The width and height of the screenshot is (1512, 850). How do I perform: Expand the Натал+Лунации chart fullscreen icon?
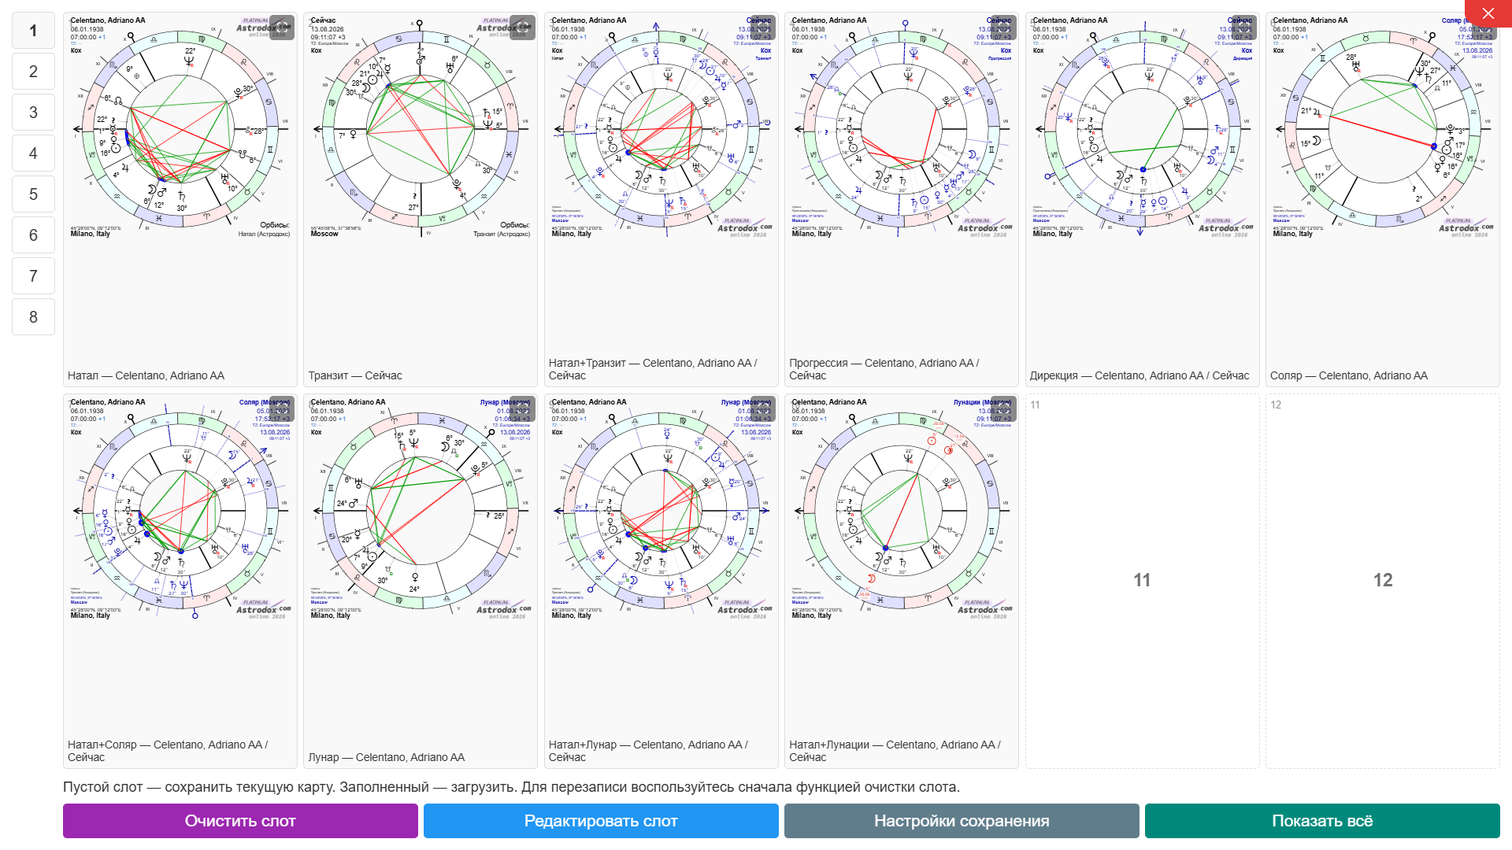point(1003,409)
